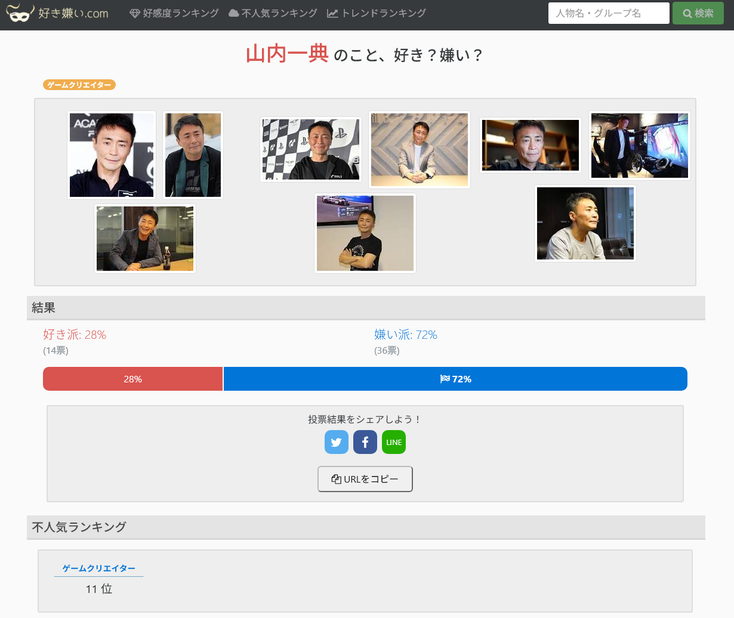Click the green 検索 button

(x=698, y=13)
